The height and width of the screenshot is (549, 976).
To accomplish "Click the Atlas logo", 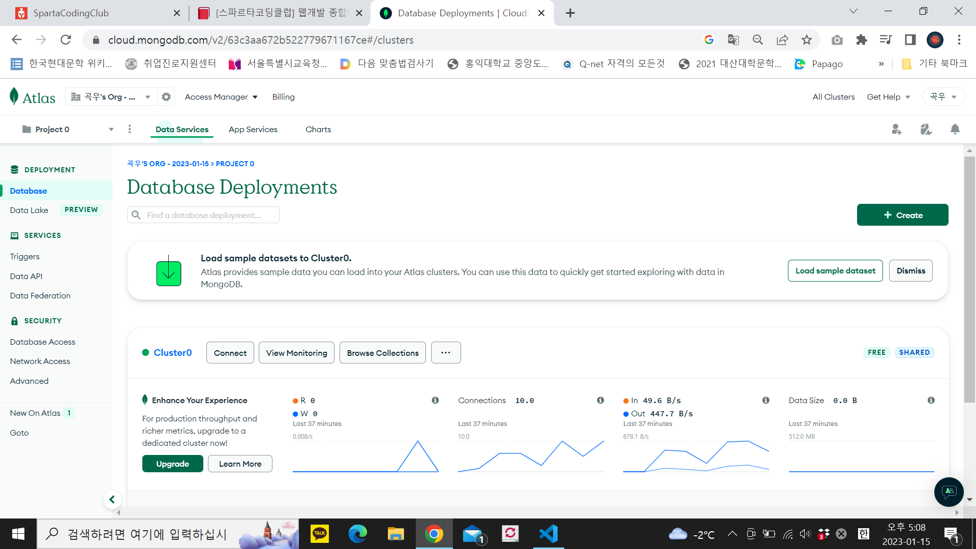I will (x=33, y=97).
